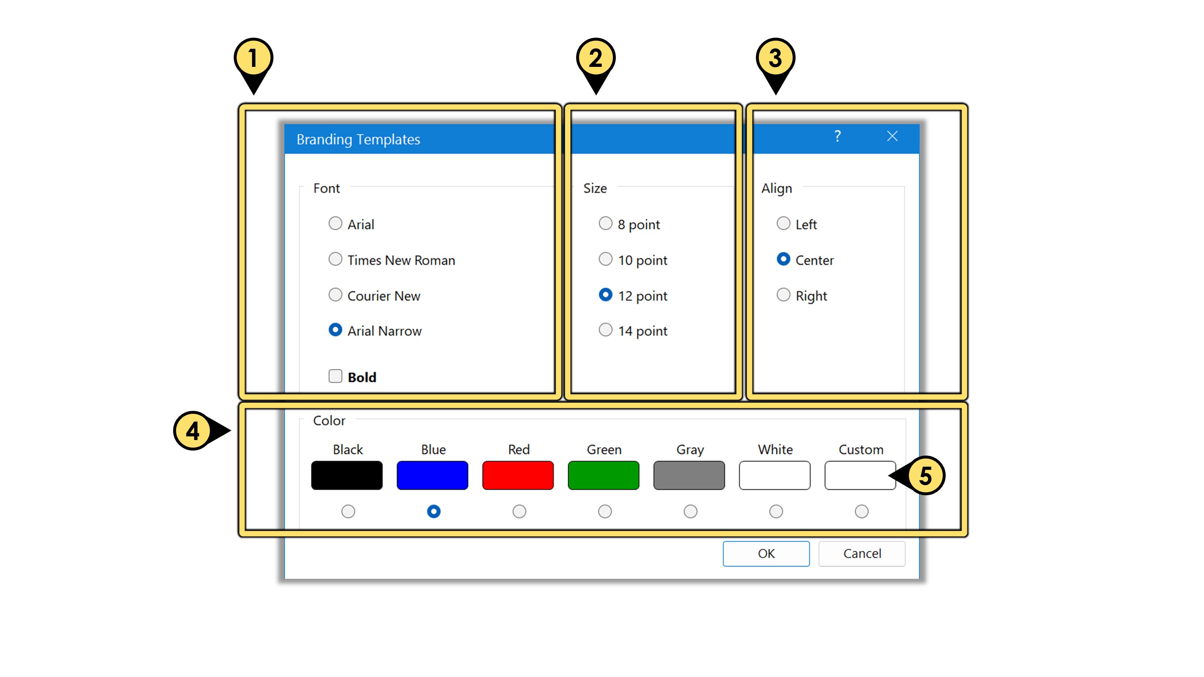This screenshot has width=1204, height=677.
Task: Select 8 point size option
Action: point(605,224)
